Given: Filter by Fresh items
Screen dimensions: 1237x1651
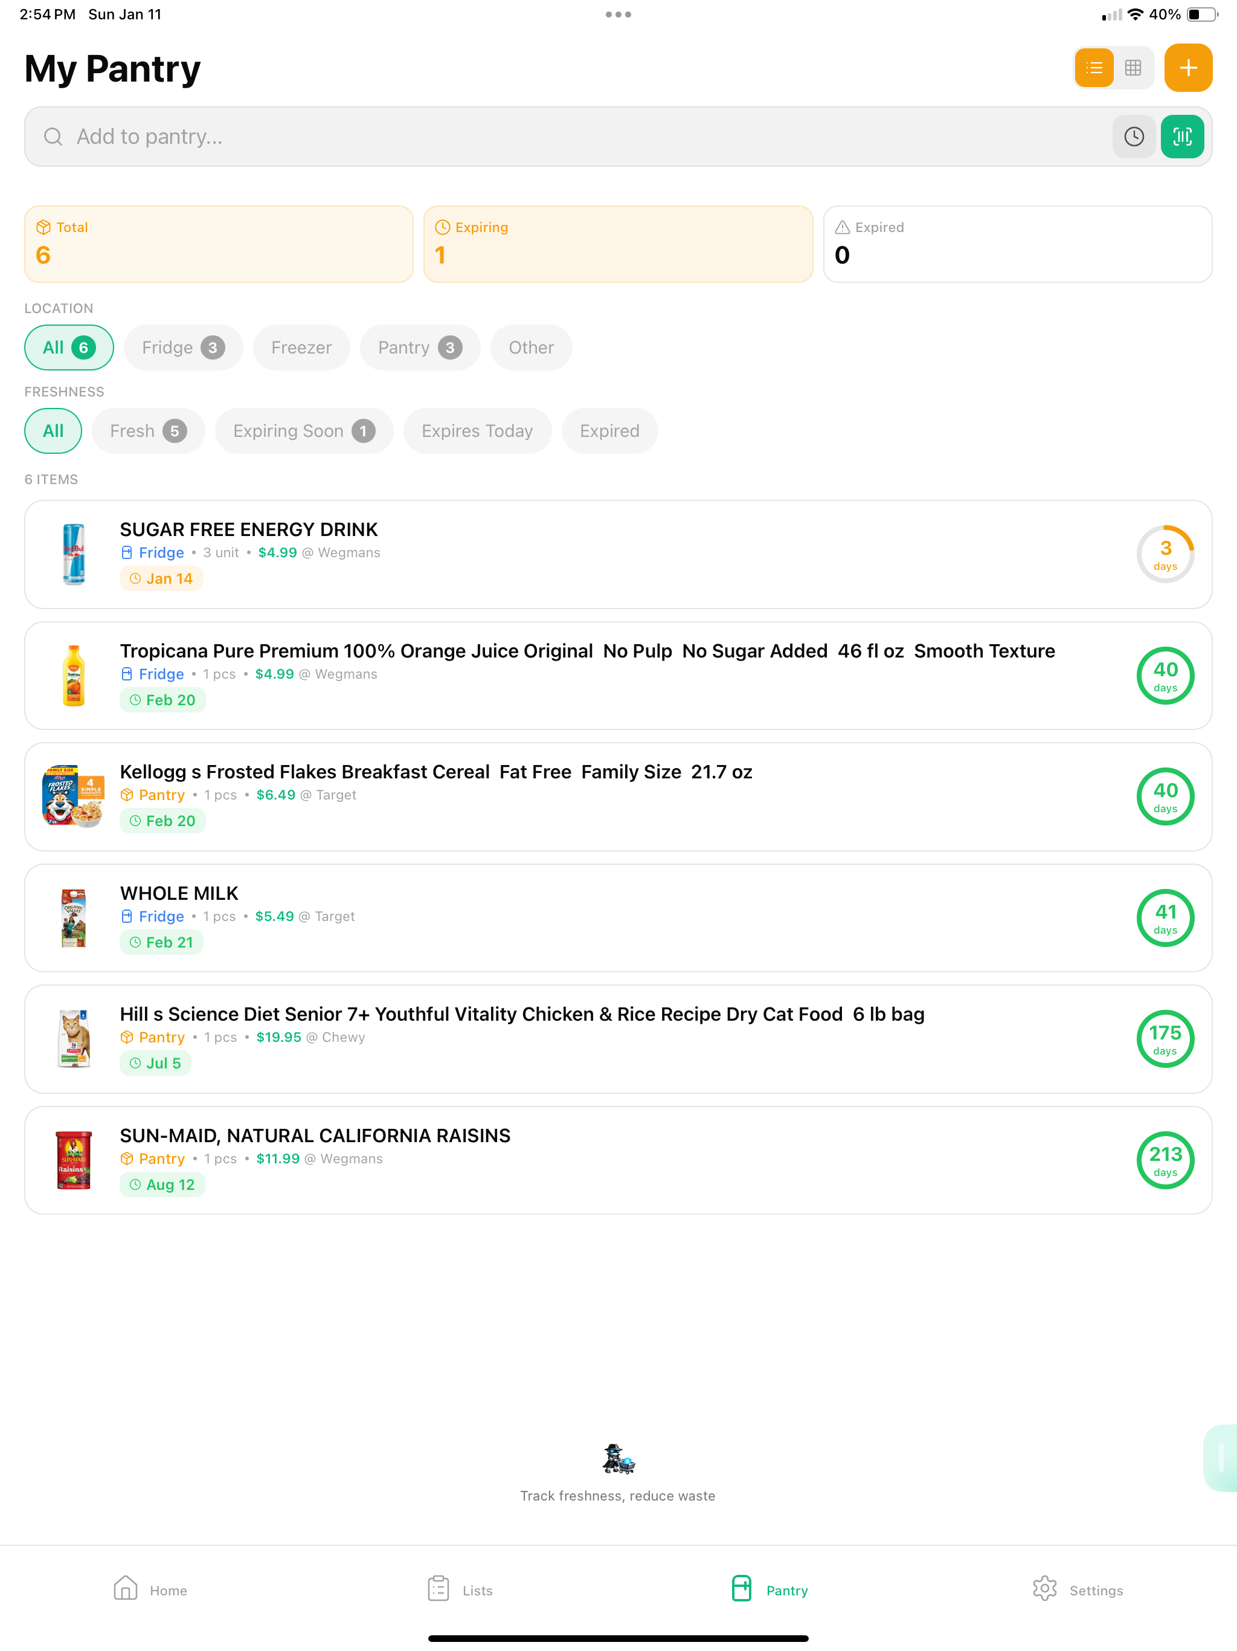Looking at the screenshot, I should coord(149,431).
